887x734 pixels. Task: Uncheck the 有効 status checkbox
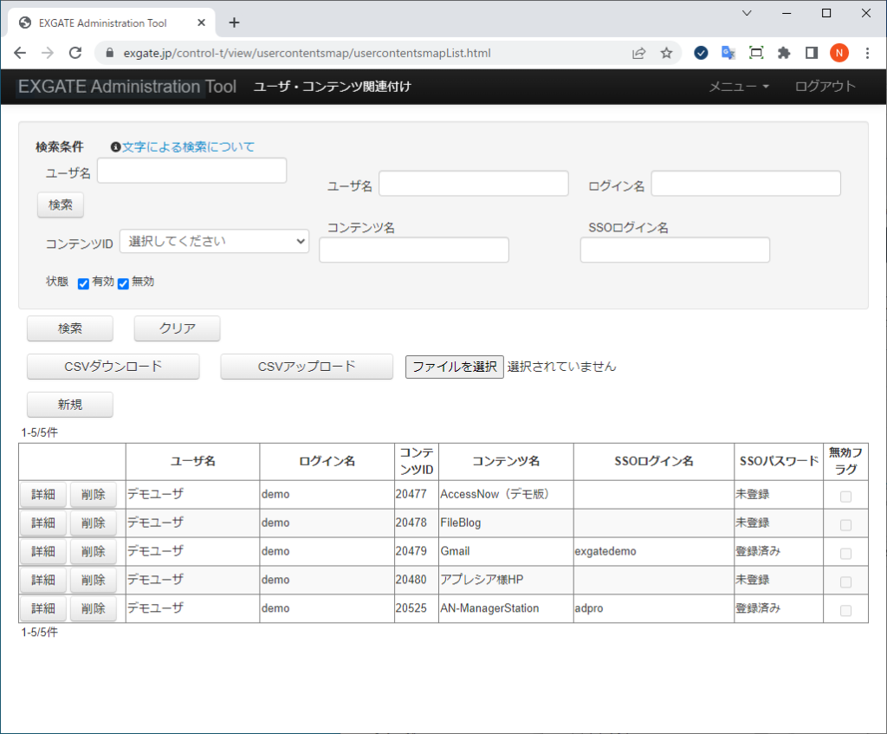[x=83, y=283]
